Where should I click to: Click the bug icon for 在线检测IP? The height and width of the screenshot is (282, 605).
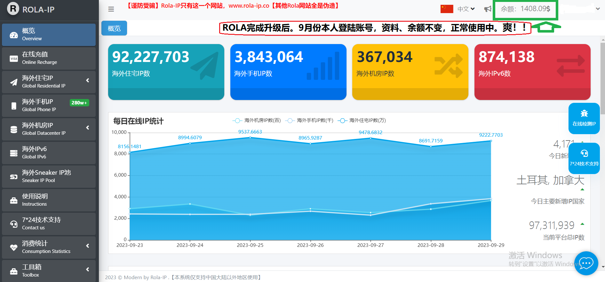click(584, 113)
